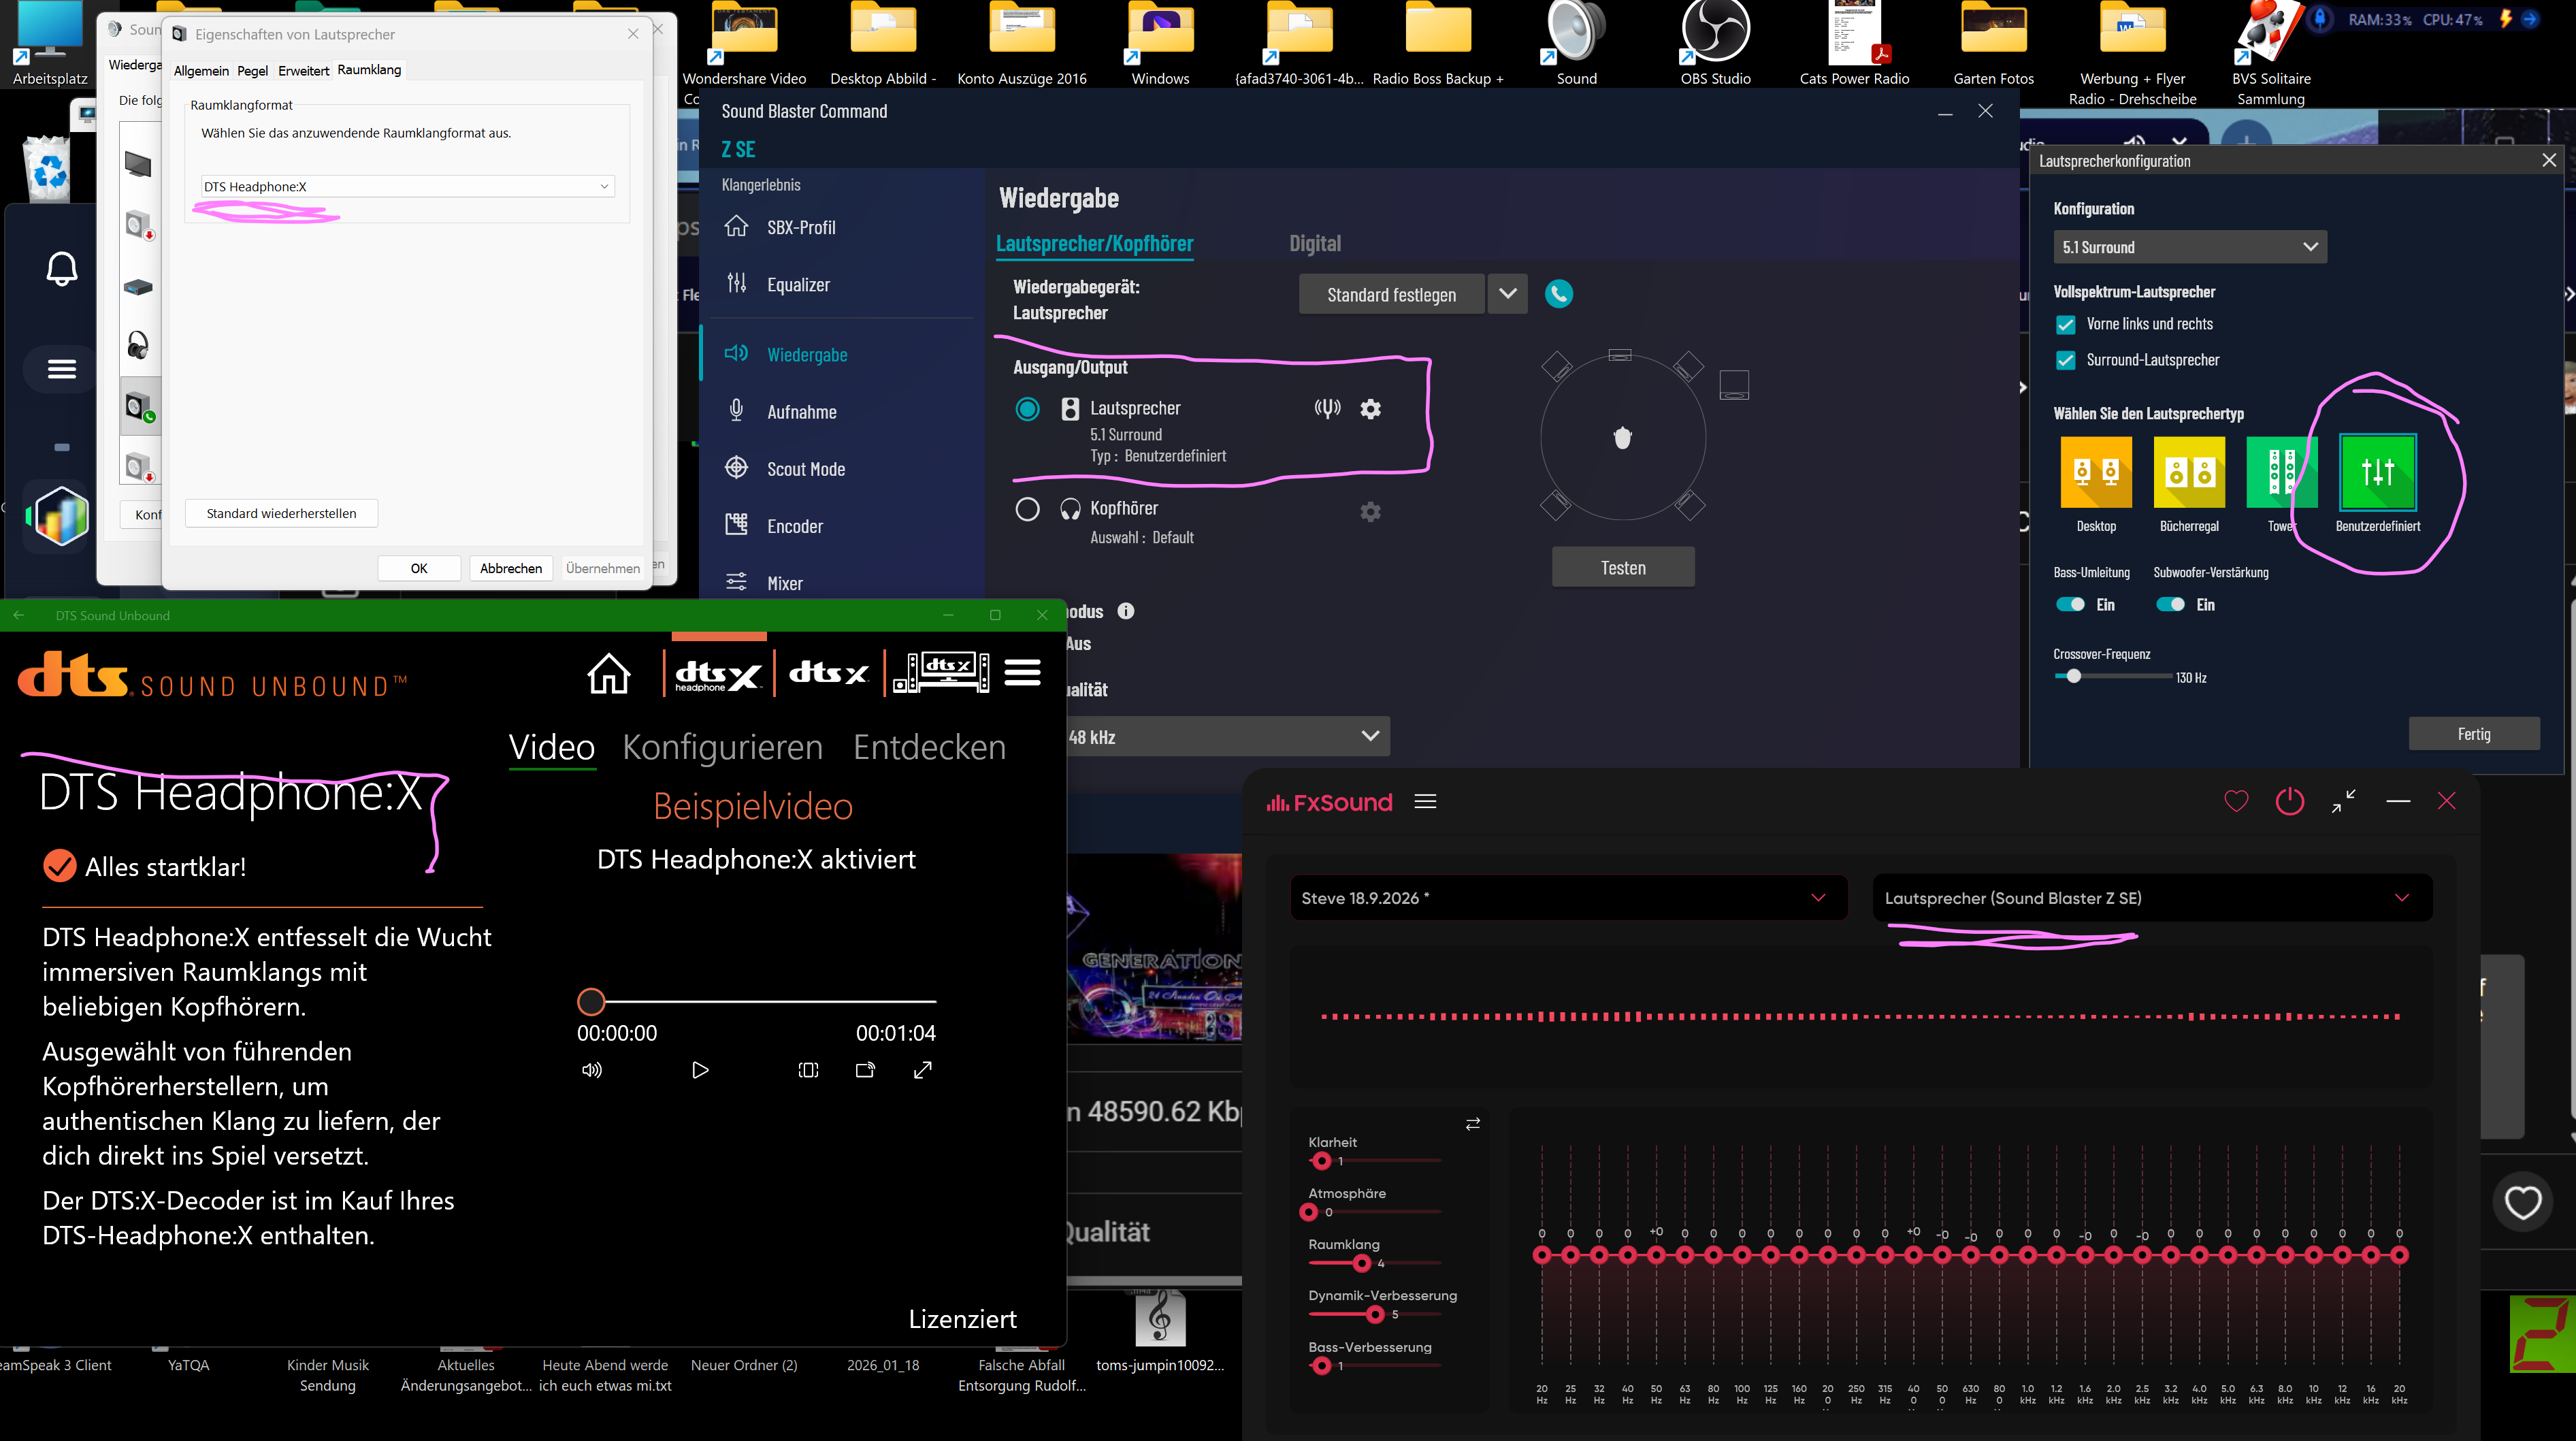Expand the DTS video to fullscreen

pos(922,1070)
